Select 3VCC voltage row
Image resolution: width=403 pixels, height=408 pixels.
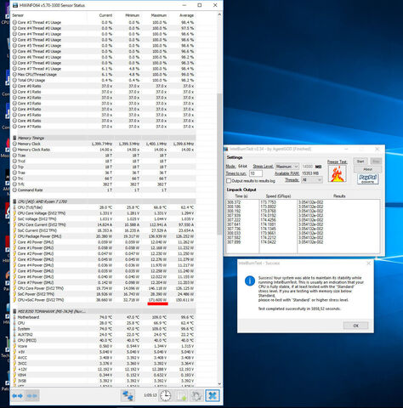coord(104,363)
